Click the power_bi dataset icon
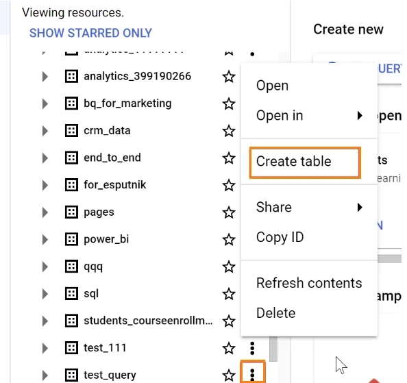 pyautogui.click(x=71, y=239)
